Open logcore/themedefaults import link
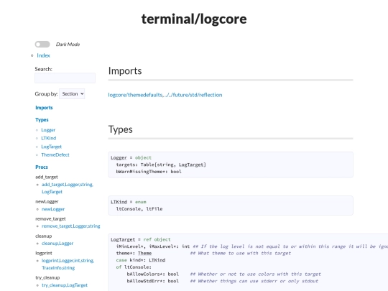This screenshot has height=291, width=388. (135, 95)
